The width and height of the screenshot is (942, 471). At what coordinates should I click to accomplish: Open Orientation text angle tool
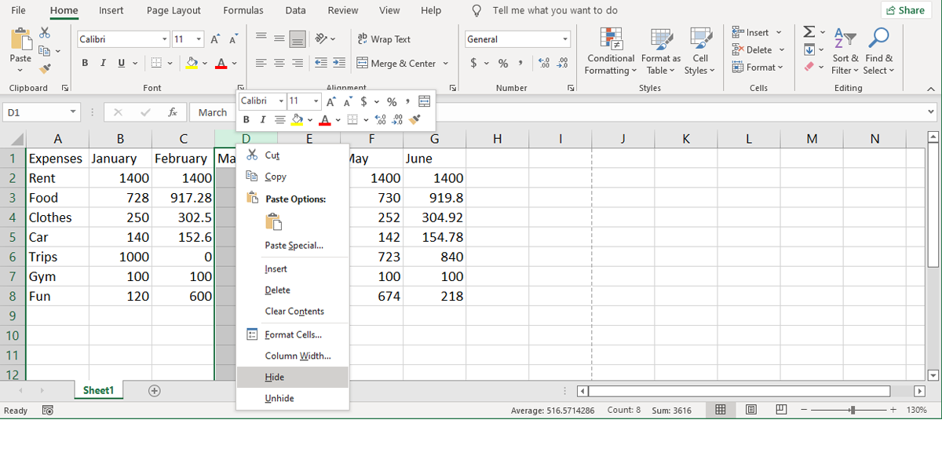coord(322,38)
